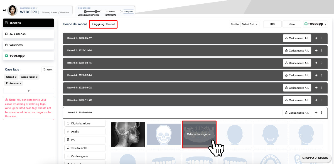Select the Ortopantomografia thumbnail
This screenshot has width=334, height=164.
point(199,134)
